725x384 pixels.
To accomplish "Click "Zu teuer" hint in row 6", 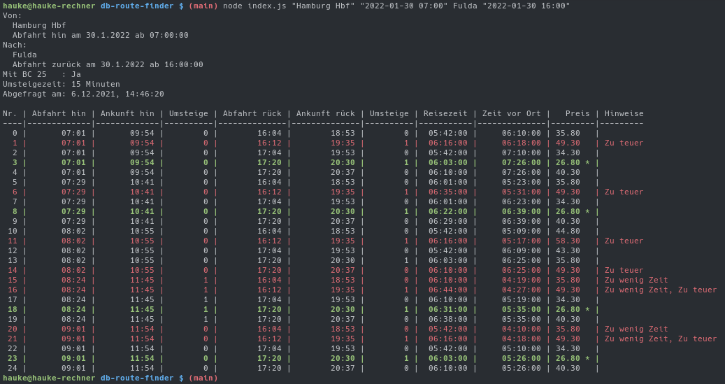I will [624, 192].
